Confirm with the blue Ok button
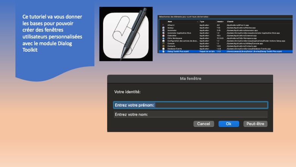This screenshot has height=167, width=296. coord(228,124)
